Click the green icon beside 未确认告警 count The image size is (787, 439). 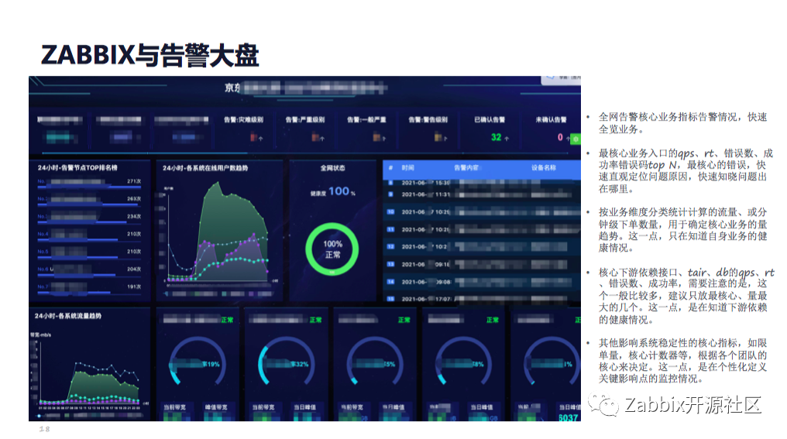click(576, 139)
